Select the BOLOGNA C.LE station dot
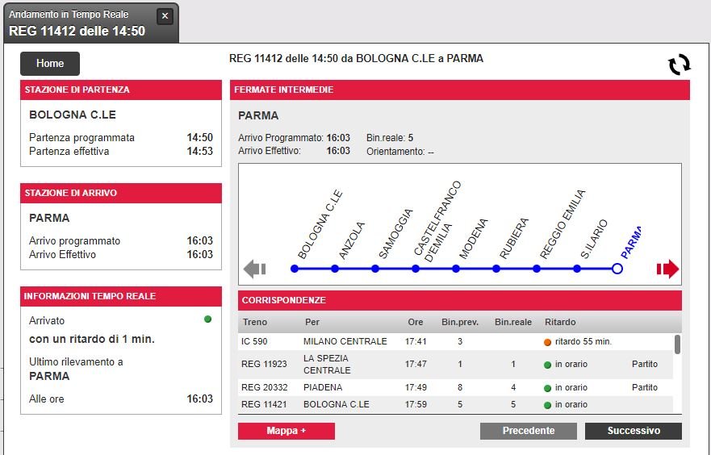Viewport: 711px width, 455px height. pyautogui.click(x=295, y=269)
